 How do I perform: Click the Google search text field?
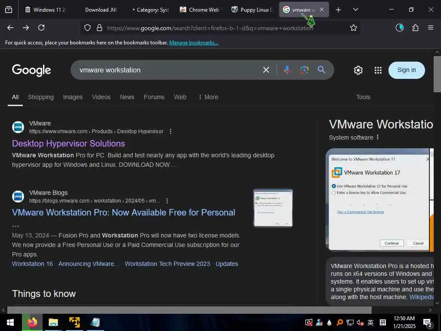coord(169,70)
